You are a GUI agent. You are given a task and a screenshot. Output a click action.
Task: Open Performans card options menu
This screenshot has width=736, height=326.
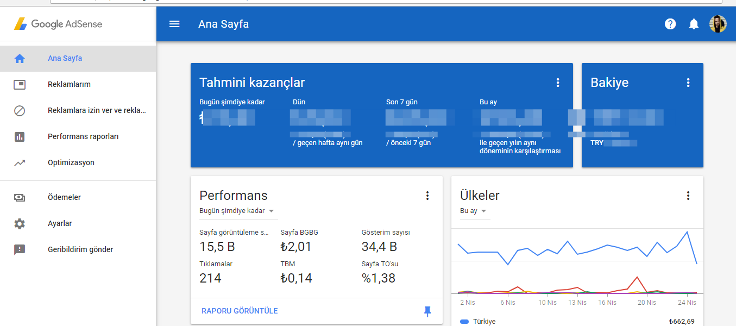coord(427,196)
